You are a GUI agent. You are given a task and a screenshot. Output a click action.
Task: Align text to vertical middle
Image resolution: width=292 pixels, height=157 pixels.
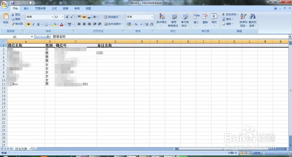tap(84, 17)
